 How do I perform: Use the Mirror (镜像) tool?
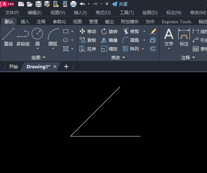(x=109, y=40)
